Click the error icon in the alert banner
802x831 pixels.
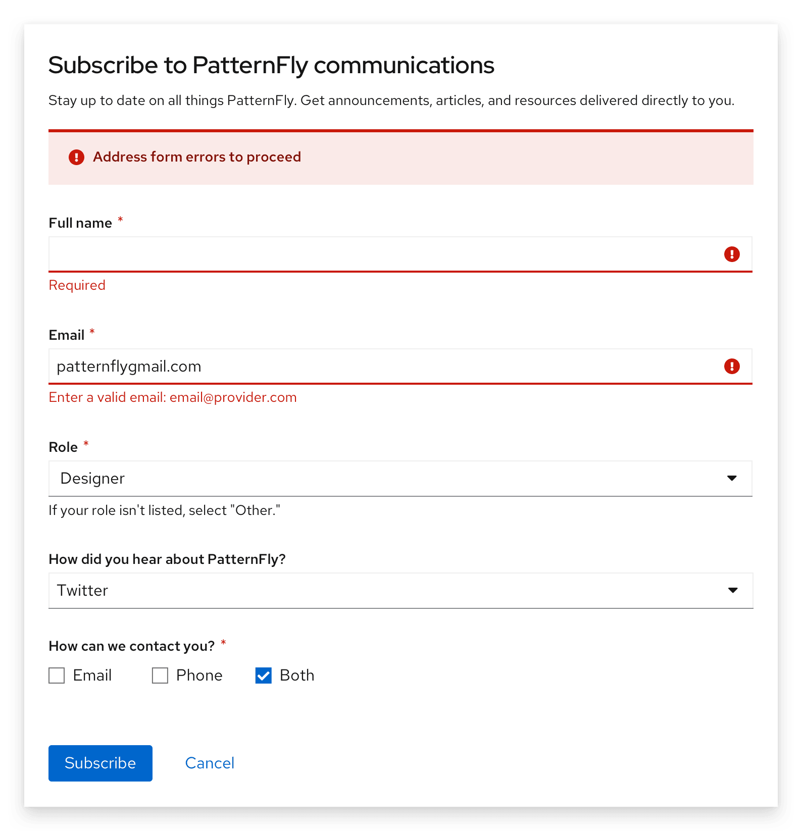pos(76,158)
